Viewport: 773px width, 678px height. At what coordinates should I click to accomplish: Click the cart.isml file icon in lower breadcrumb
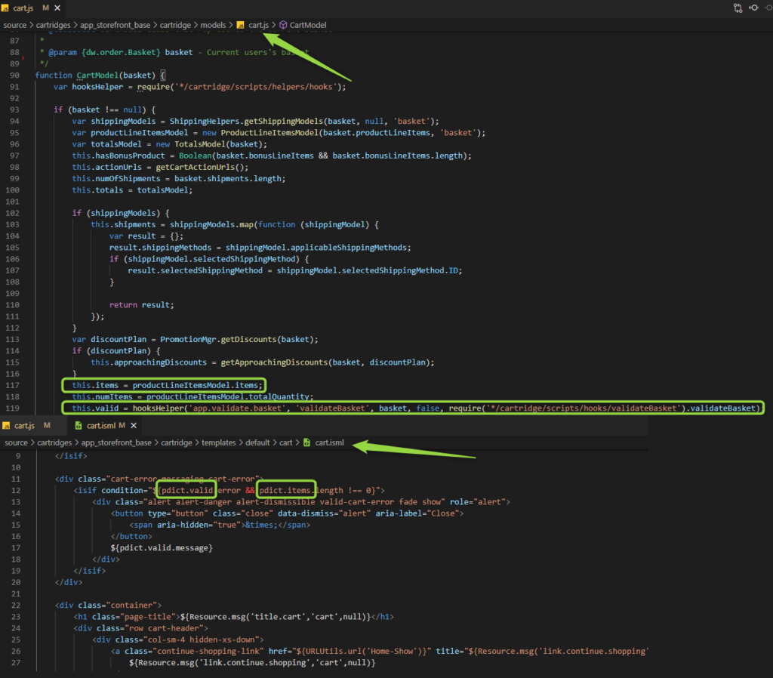coord(306,442)
